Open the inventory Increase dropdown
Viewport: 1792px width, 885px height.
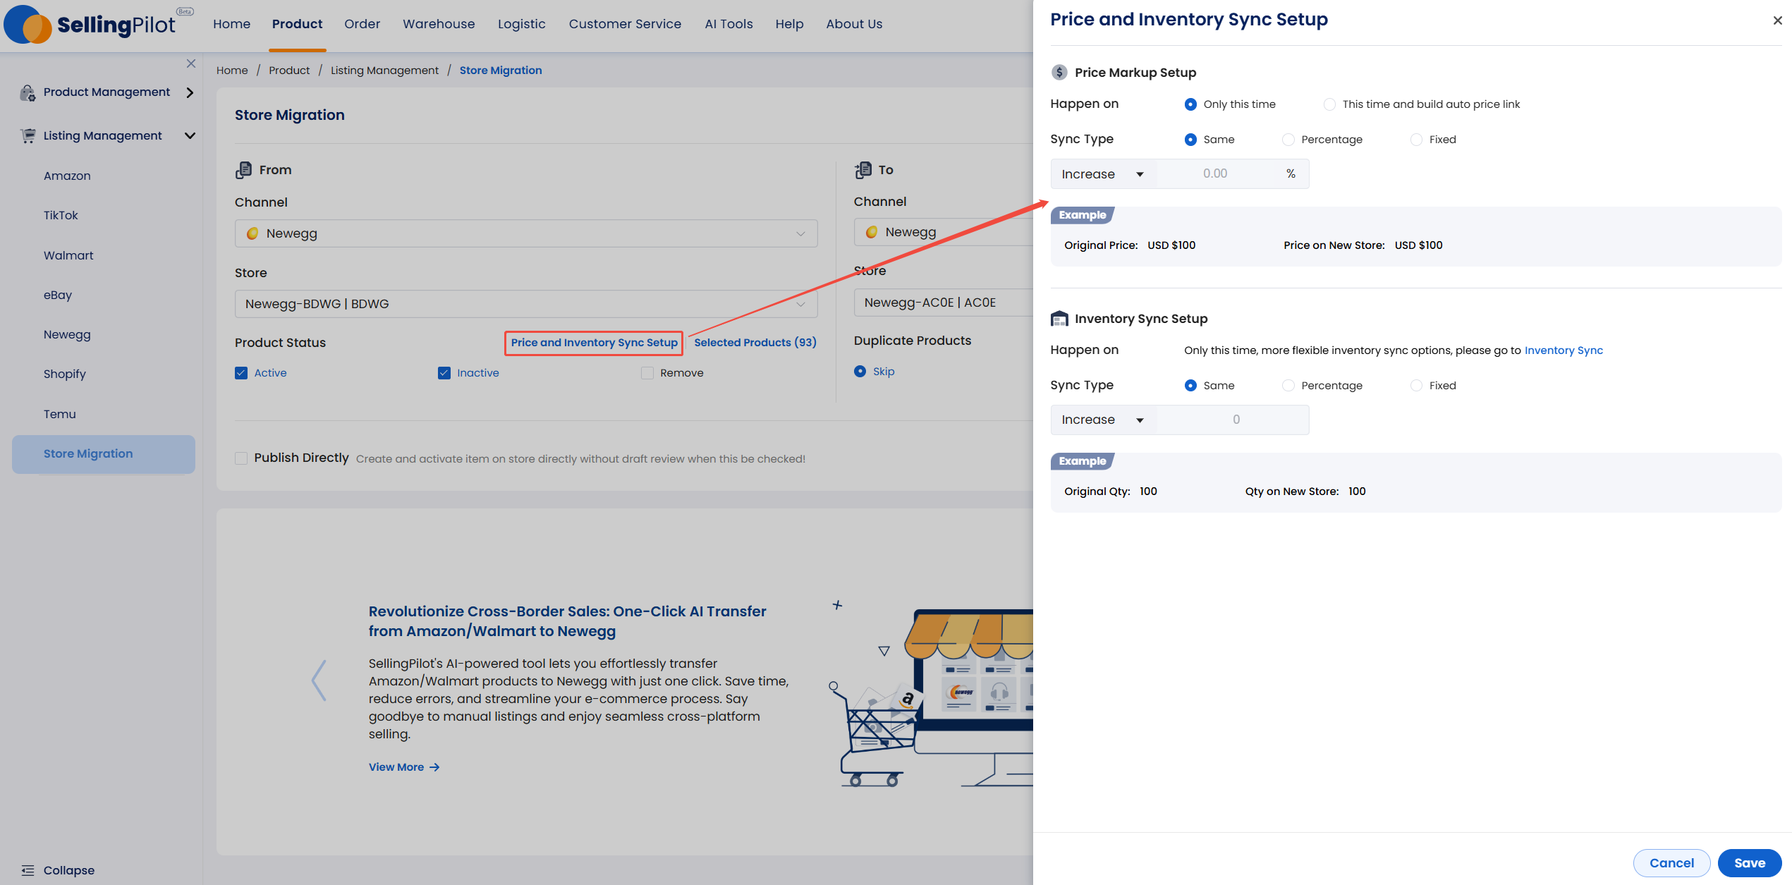pos(1103,420)
